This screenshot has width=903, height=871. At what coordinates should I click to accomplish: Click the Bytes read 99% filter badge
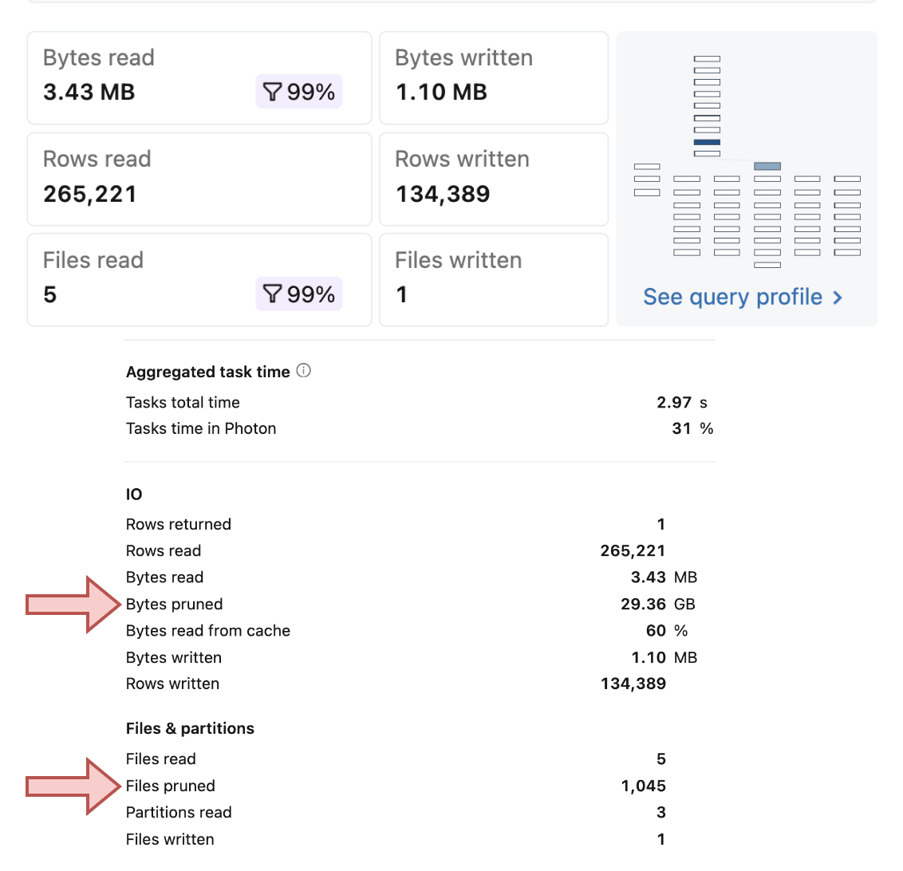pos(299,92)
